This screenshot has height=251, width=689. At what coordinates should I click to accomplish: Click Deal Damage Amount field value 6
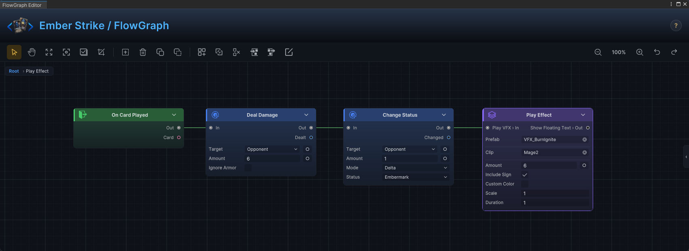coord(272,158)
